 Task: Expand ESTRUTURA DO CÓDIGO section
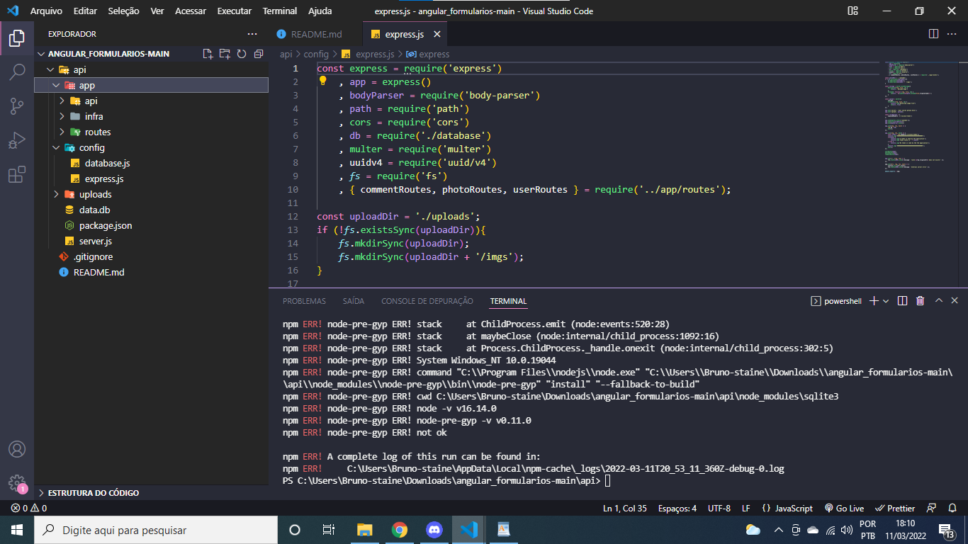pos(93,492)
